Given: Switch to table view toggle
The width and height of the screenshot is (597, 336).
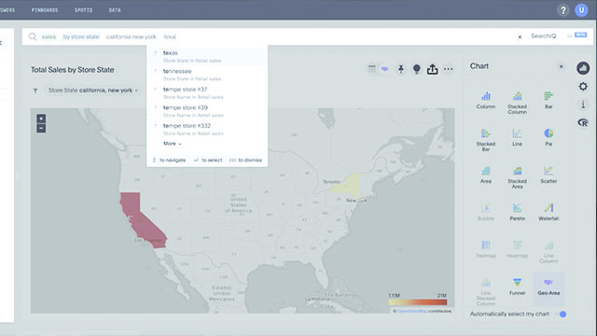Looking at the screenshot, I should pyautogui.click(x=372, y=68).
